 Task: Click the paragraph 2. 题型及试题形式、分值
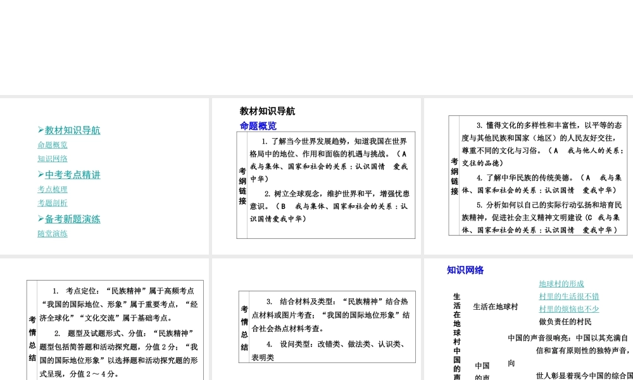pos(119,353)
